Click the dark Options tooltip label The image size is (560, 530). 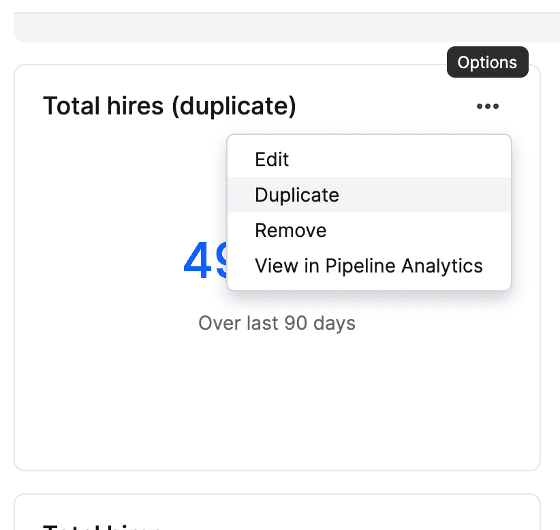(x=487, y=63)
